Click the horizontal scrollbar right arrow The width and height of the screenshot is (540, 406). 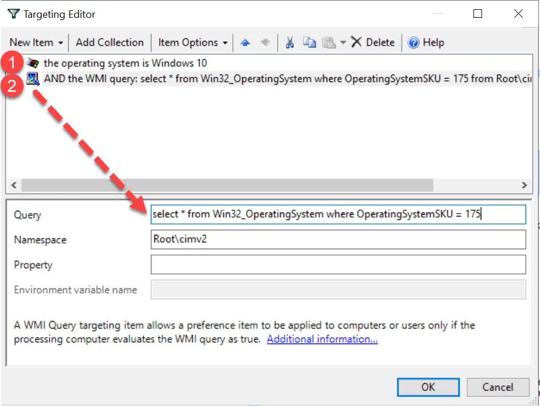click(523, 185)
